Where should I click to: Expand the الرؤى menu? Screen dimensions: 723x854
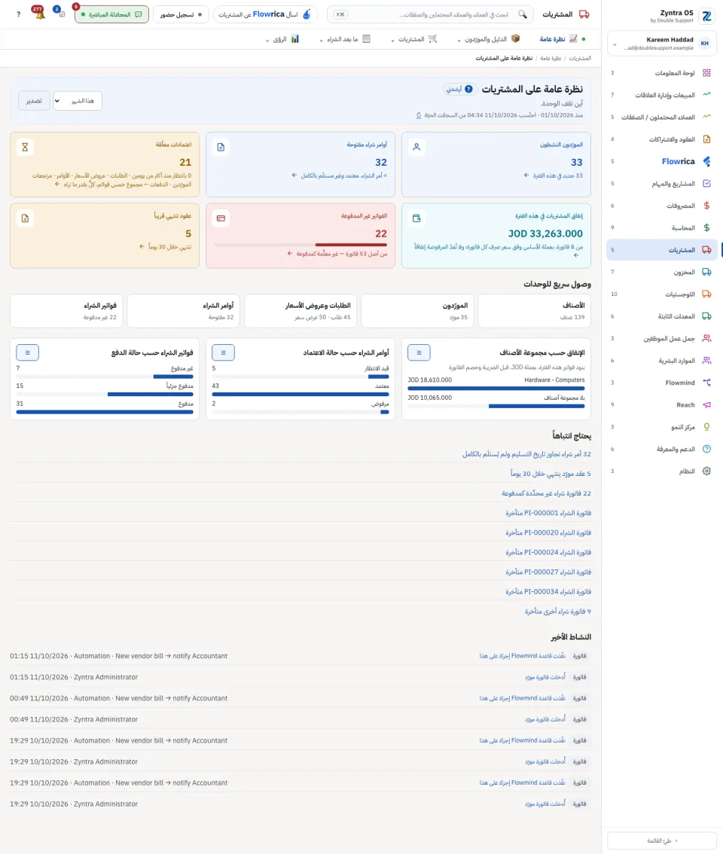pyautogui.click(x=282, y=39)
